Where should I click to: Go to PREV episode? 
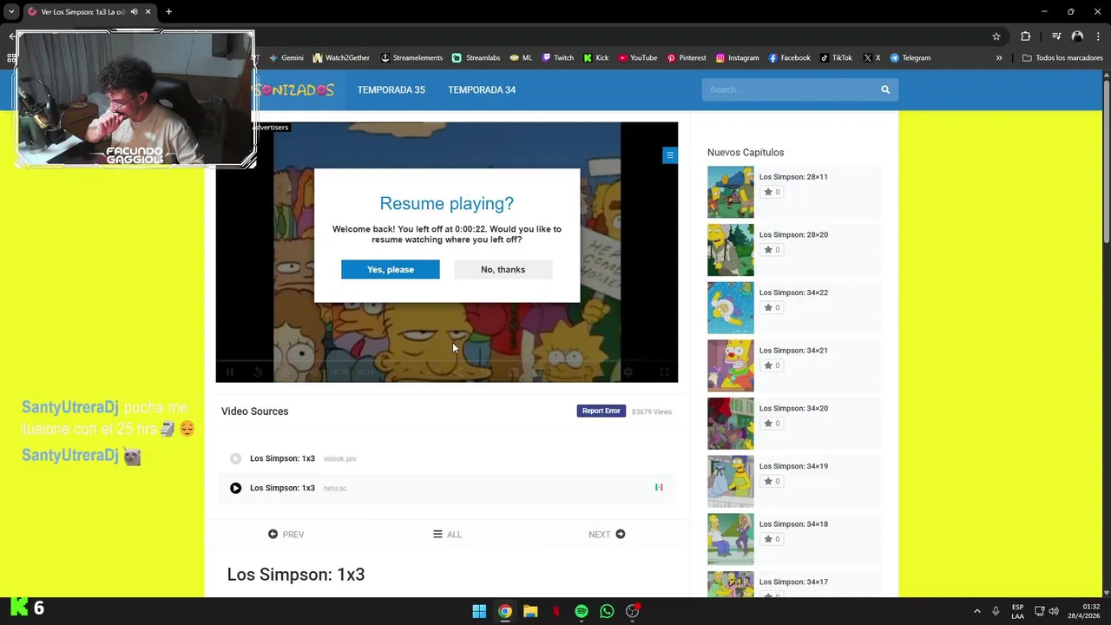(286, 535)
